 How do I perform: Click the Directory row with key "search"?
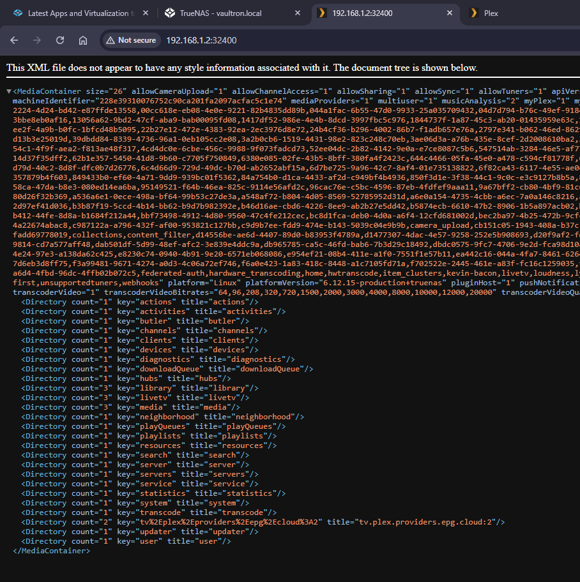135,456
